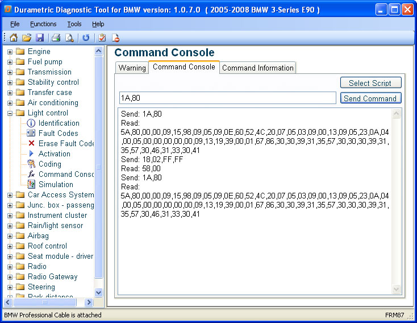The image size is (417, 323).
Task: Open the Simulation tree item
Action: [56, 184]
